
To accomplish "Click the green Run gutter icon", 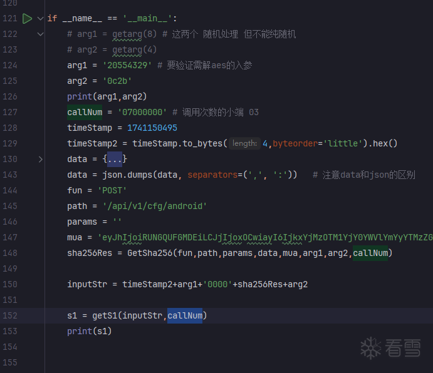I will (x=27, y=18).
